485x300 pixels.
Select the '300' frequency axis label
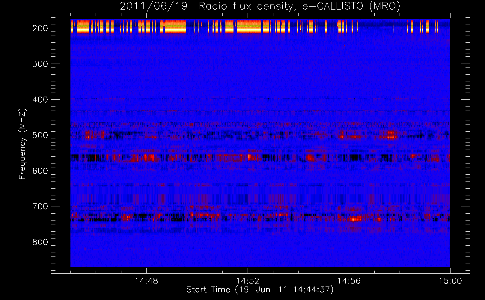[40, 64]
